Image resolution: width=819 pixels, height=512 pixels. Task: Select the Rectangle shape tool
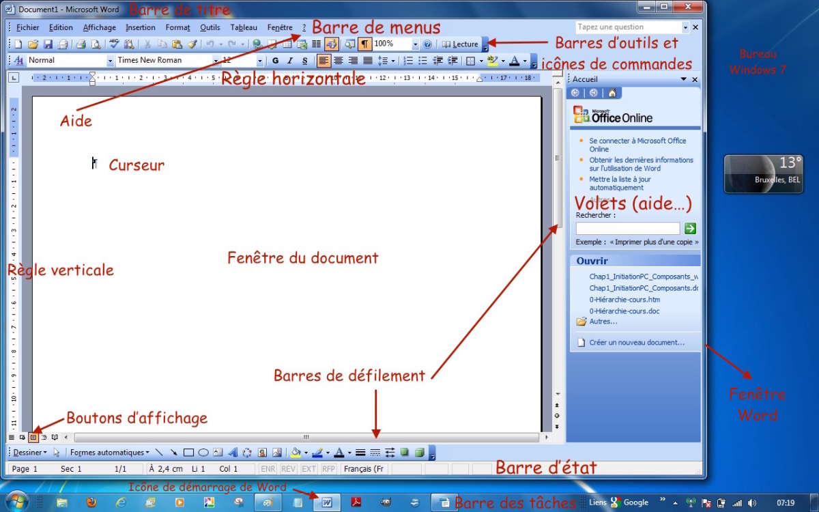pos(188,453)
